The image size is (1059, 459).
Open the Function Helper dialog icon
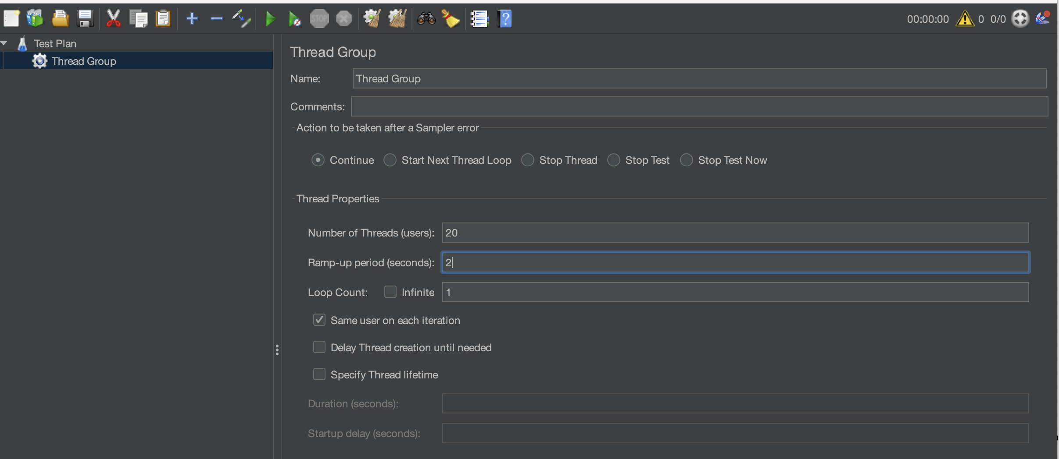[479, 19]
